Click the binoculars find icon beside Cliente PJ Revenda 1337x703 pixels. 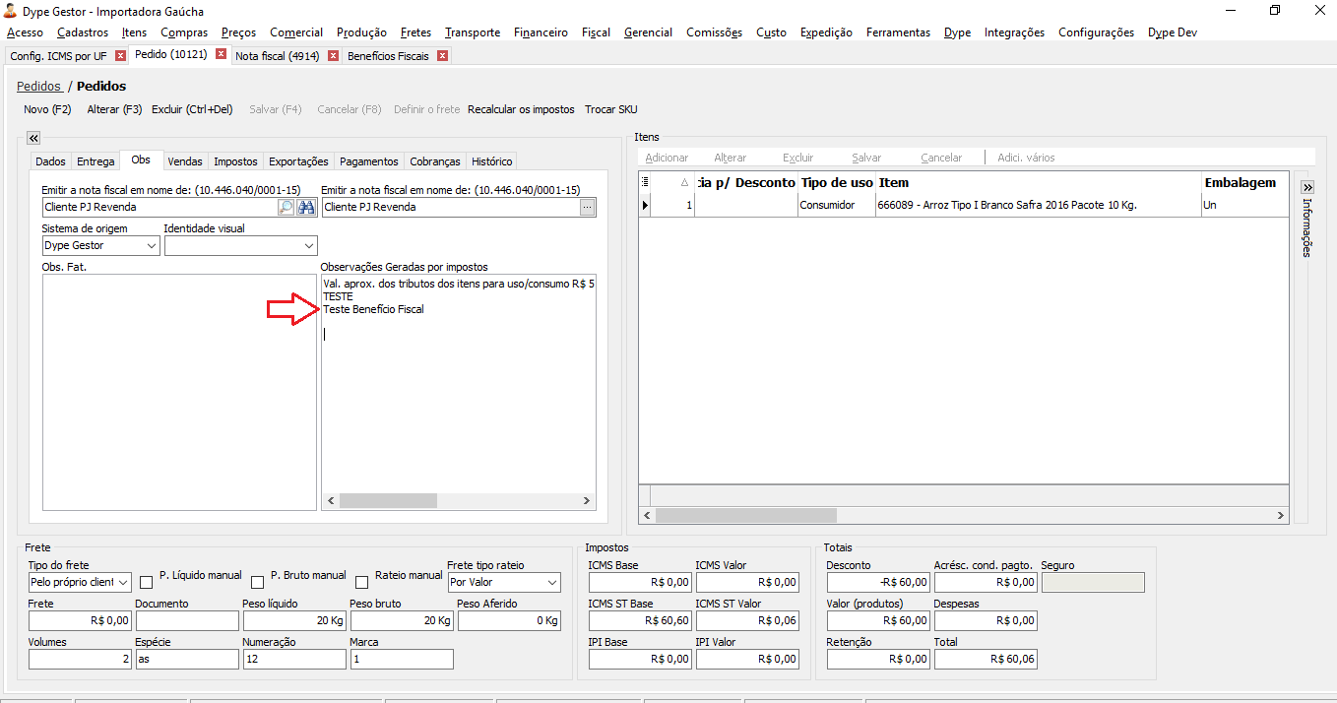(306, 207)
